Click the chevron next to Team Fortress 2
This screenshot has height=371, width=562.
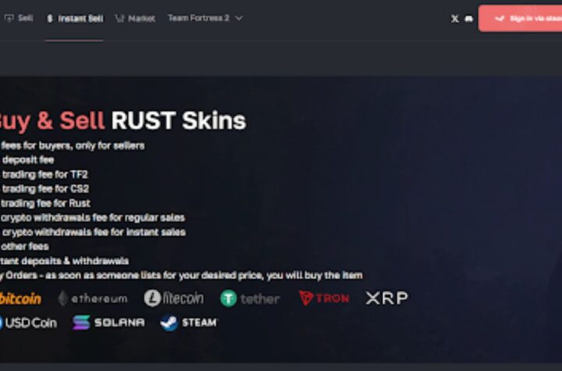[x=239, y=18]
